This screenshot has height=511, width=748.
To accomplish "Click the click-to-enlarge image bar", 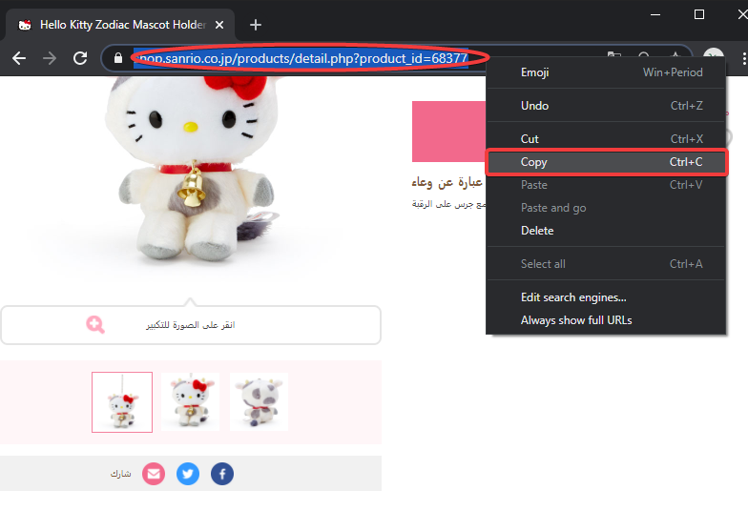I will [191, 325].
